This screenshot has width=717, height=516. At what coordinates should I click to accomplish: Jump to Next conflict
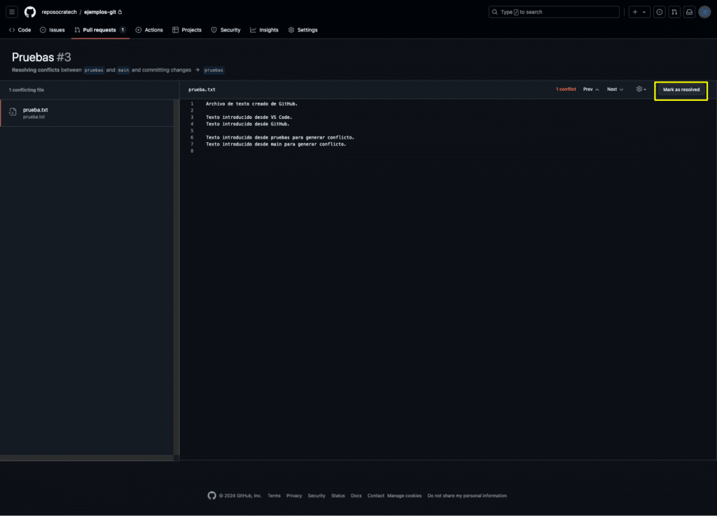pyautogui.click(x=615, y=89)
